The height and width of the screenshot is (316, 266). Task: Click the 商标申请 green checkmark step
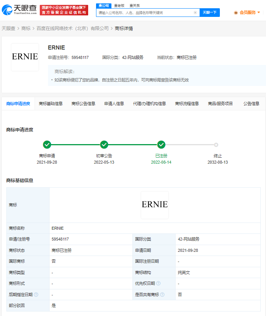click(47, 145)
